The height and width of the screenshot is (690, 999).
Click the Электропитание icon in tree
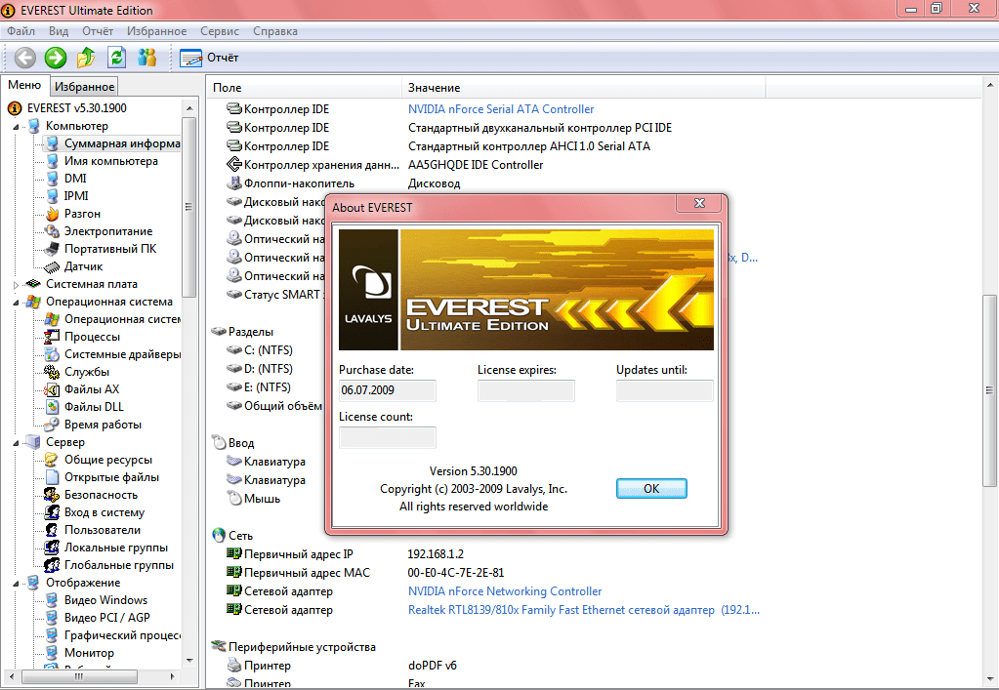pos(52,231)
